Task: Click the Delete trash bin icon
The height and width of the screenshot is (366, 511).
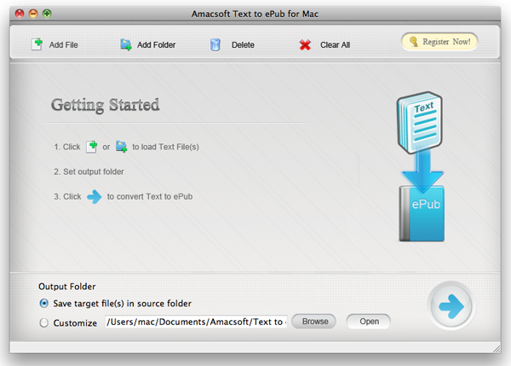Action: point(215,44)
